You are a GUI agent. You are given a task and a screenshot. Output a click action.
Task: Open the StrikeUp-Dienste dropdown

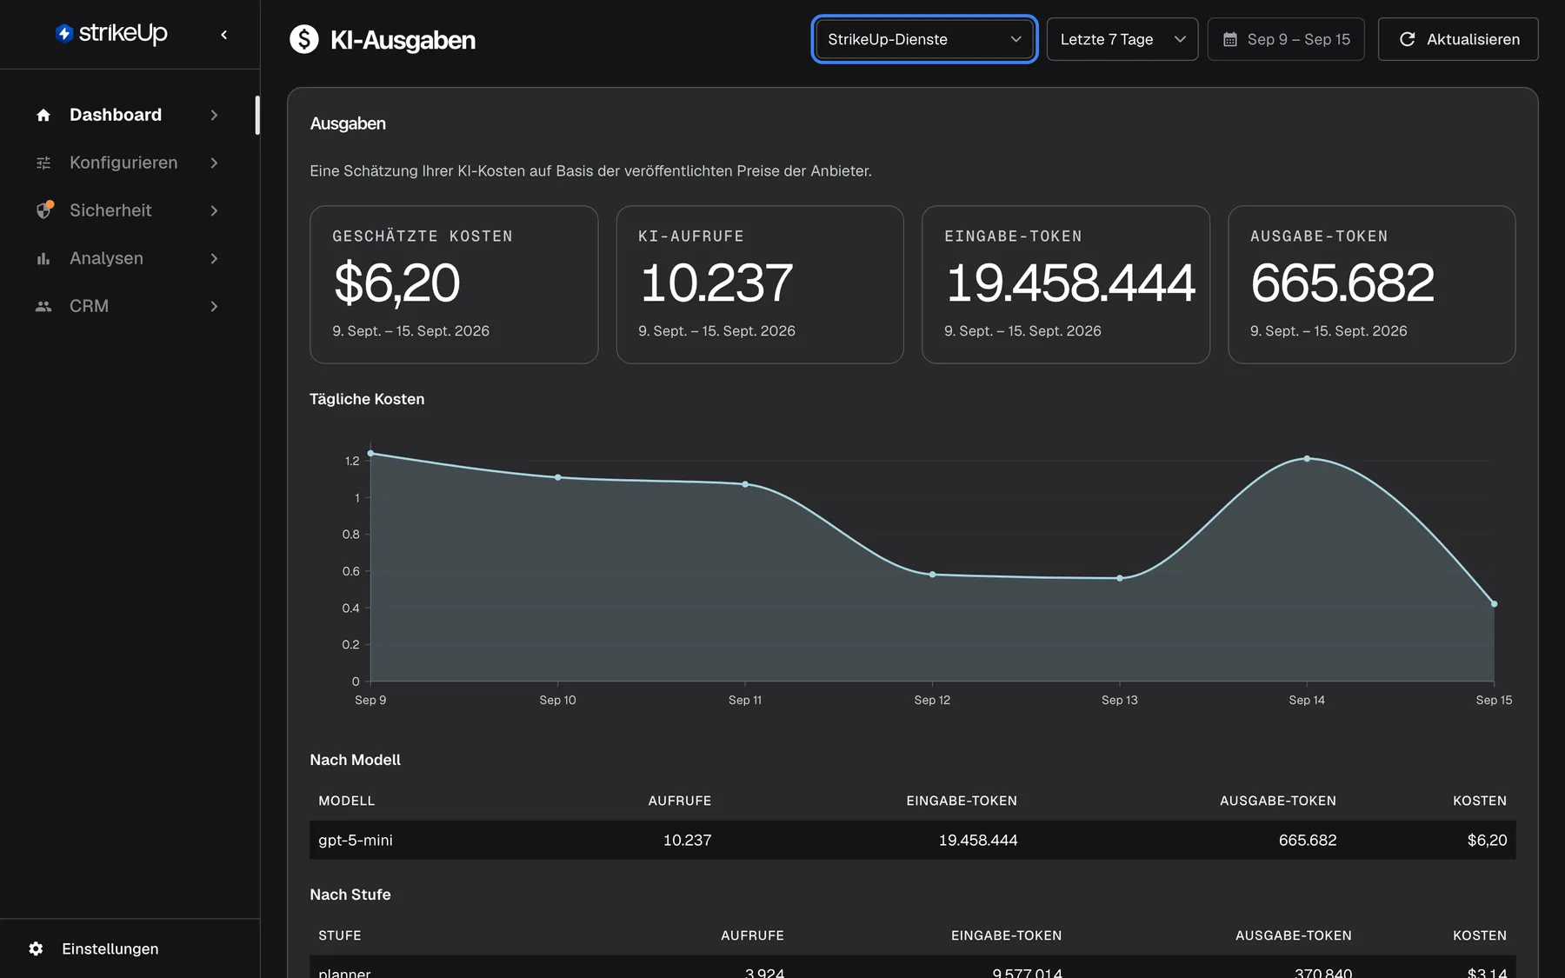click(x=924, y=39)
